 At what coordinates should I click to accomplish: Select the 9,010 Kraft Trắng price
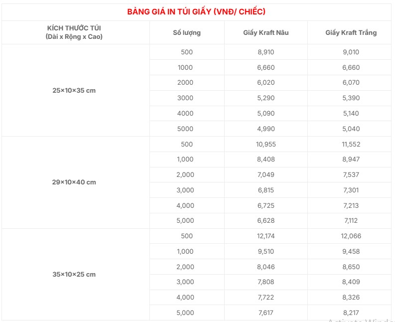[x=351, y=52]
